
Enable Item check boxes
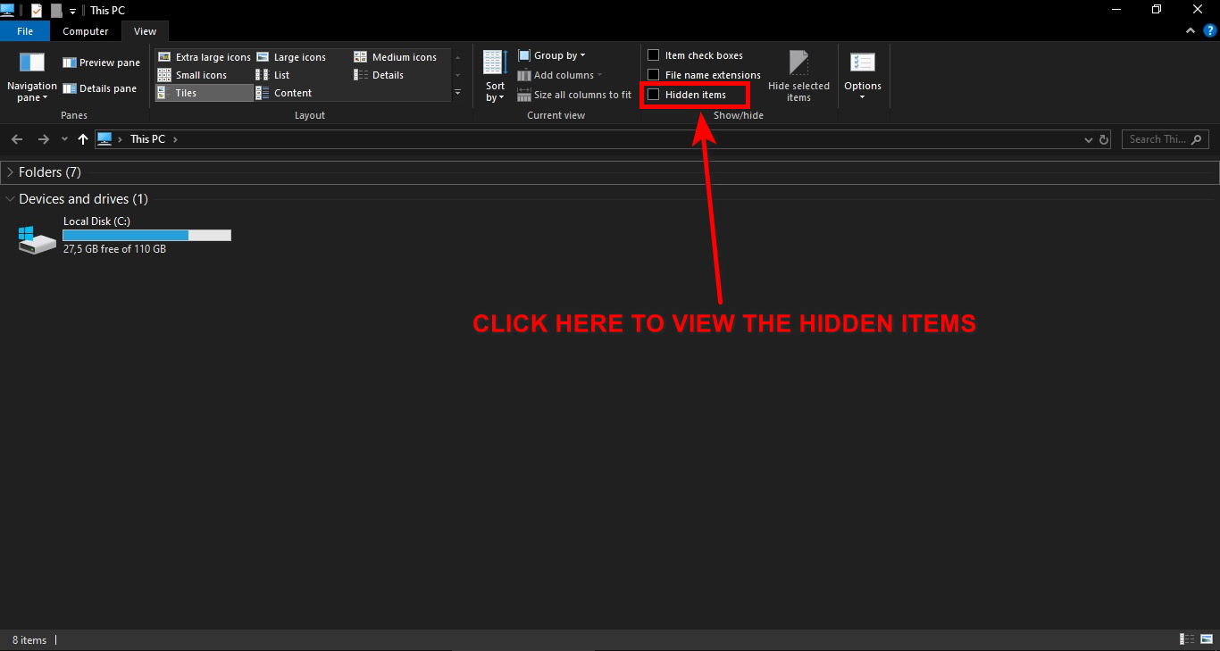click(x=653, y=55)
